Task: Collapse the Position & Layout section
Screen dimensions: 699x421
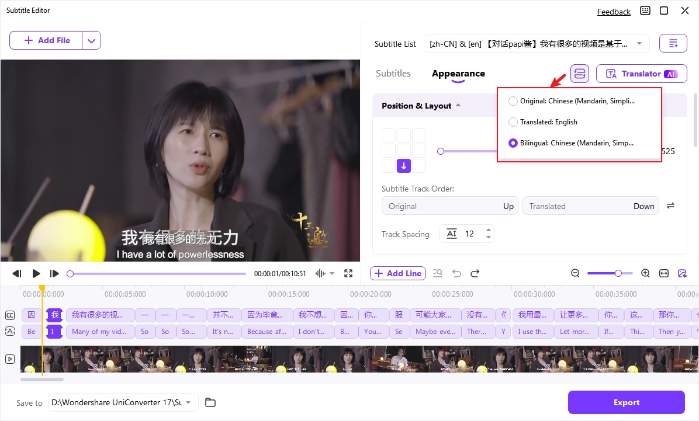Action: click(458, 106)
